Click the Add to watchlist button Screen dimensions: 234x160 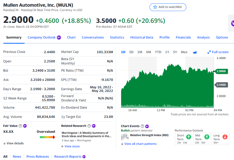pyautogui.click(x=168, y=7)
